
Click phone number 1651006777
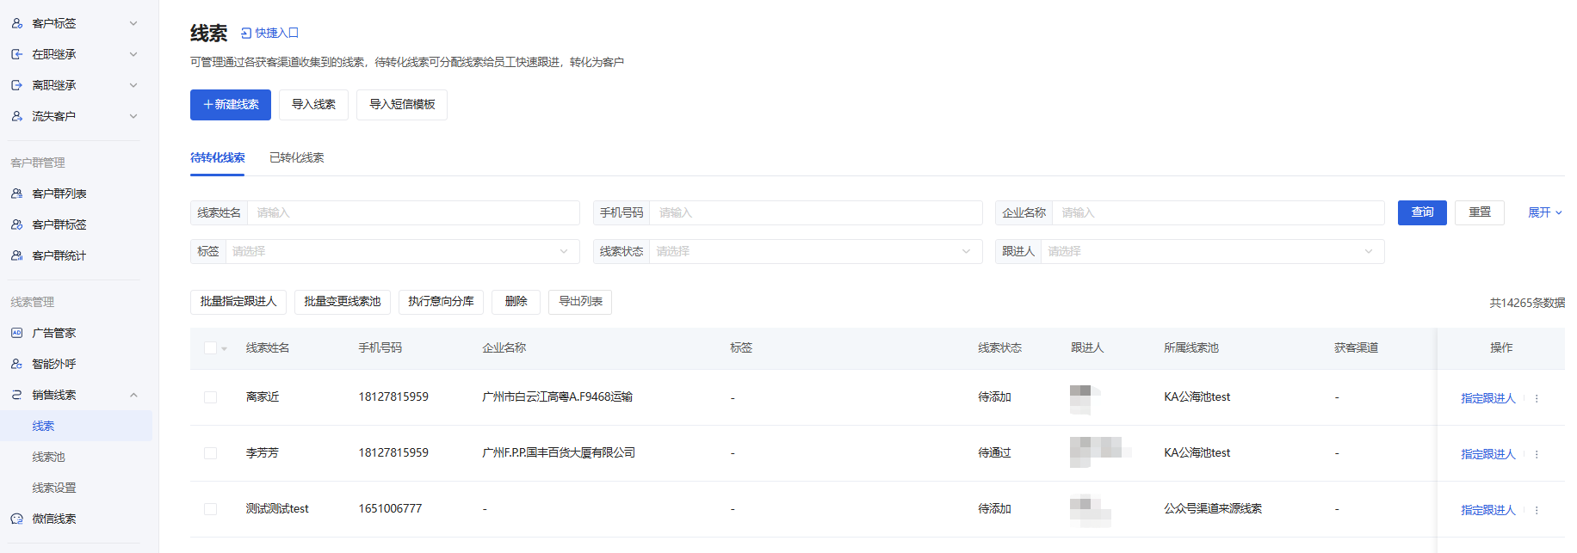[390, 509]
